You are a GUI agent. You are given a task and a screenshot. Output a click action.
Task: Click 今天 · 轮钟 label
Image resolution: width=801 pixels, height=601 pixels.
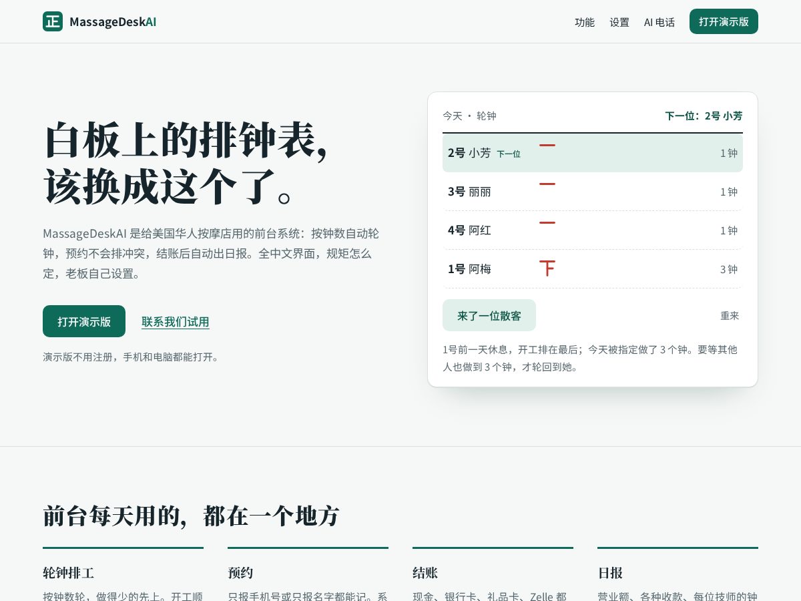pyautogui.click(x=469, y=116)
